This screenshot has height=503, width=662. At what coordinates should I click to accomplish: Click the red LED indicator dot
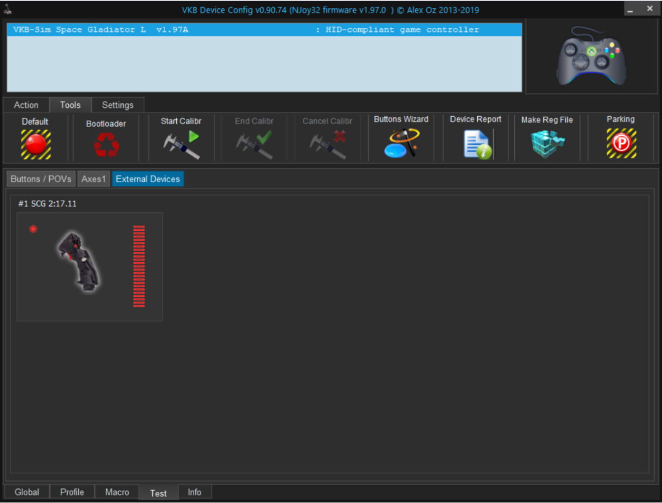(x=33, y=229)
